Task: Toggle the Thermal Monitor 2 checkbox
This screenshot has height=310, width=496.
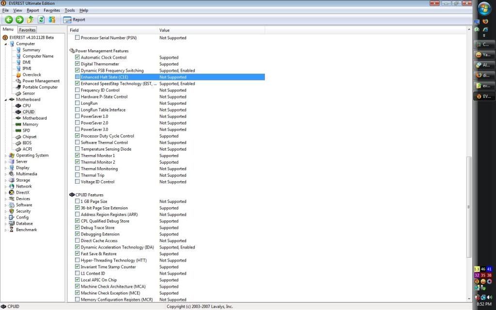Action: 77,162
